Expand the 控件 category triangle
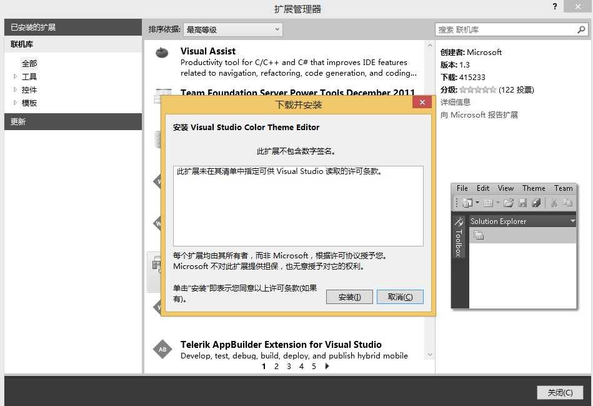The height and width of the screenshot is (406, 593). 15,89
